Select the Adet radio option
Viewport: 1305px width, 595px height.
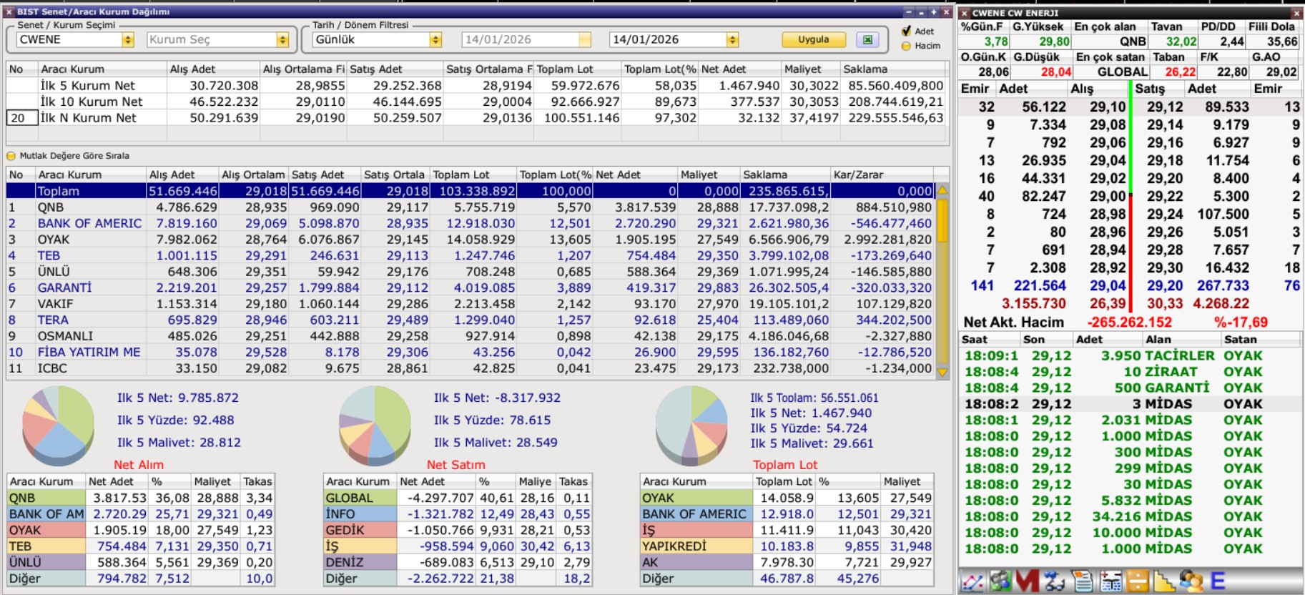(907, 31)
